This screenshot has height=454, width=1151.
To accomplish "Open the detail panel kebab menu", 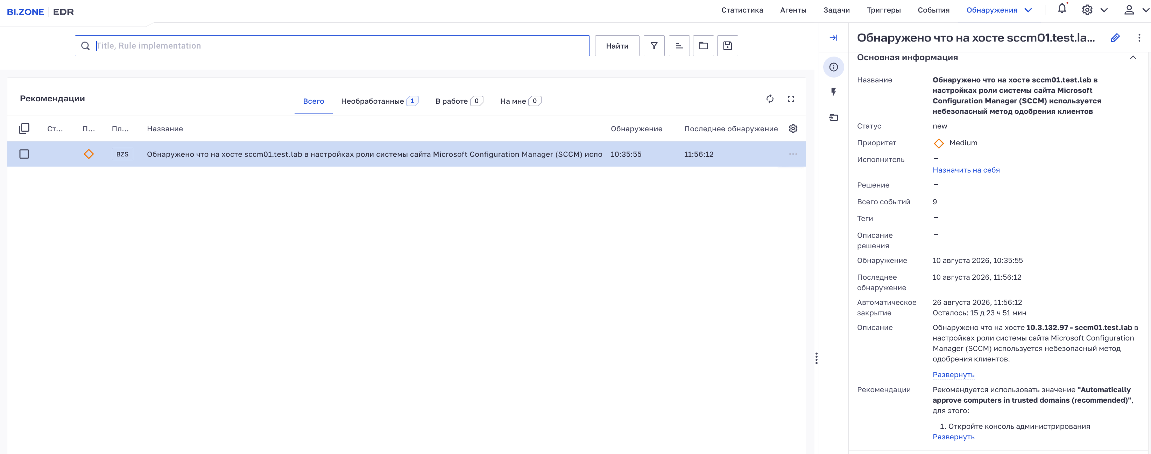I will click(1139, 38).
